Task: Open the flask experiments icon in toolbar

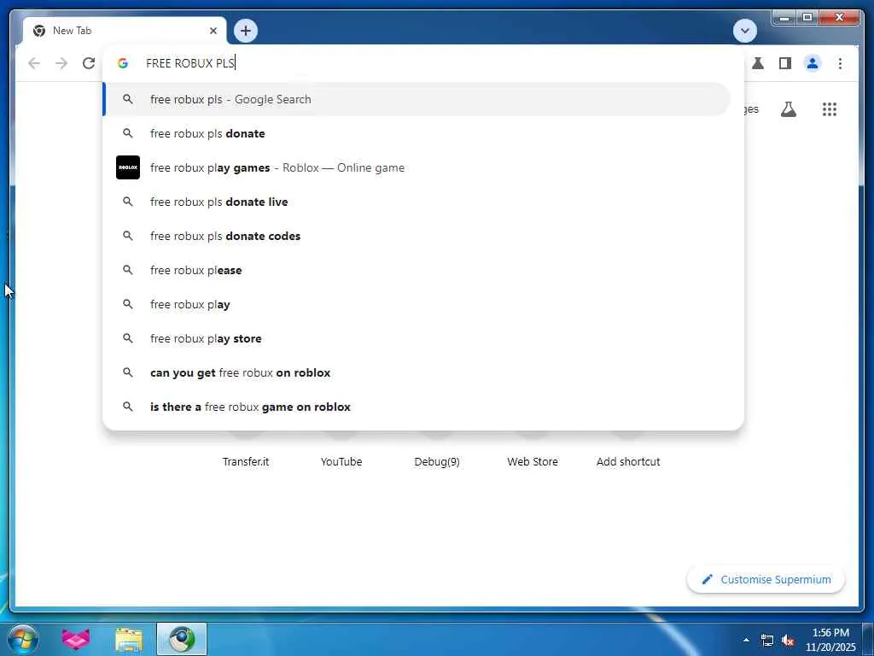Action: click(758, 63)
